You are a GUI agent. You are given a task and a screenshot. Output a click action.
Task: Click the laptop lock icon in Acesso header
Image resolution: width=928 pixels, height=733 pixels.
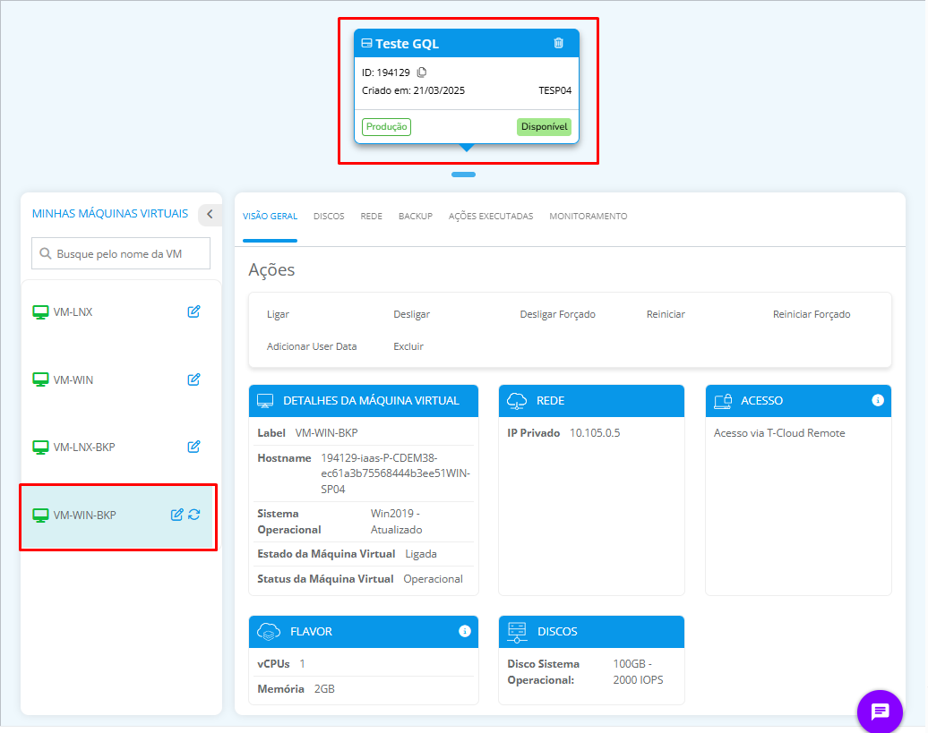(723, 401)
